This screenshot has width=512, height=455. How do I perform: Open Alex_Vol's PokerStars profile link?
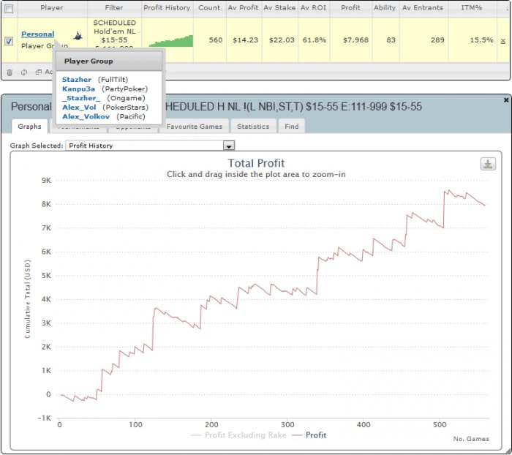[x=79, y=107]
